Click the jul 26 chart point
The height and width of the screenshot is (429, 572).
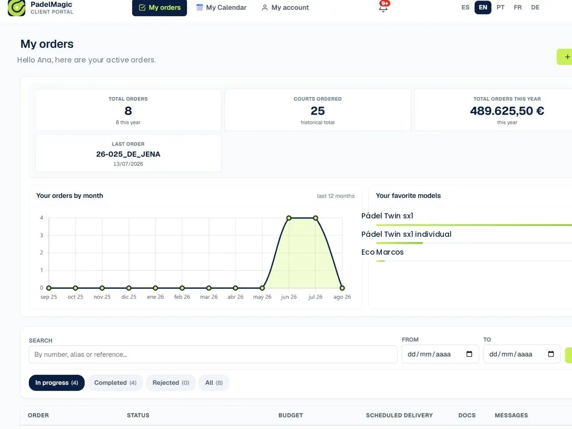point(316,218)
